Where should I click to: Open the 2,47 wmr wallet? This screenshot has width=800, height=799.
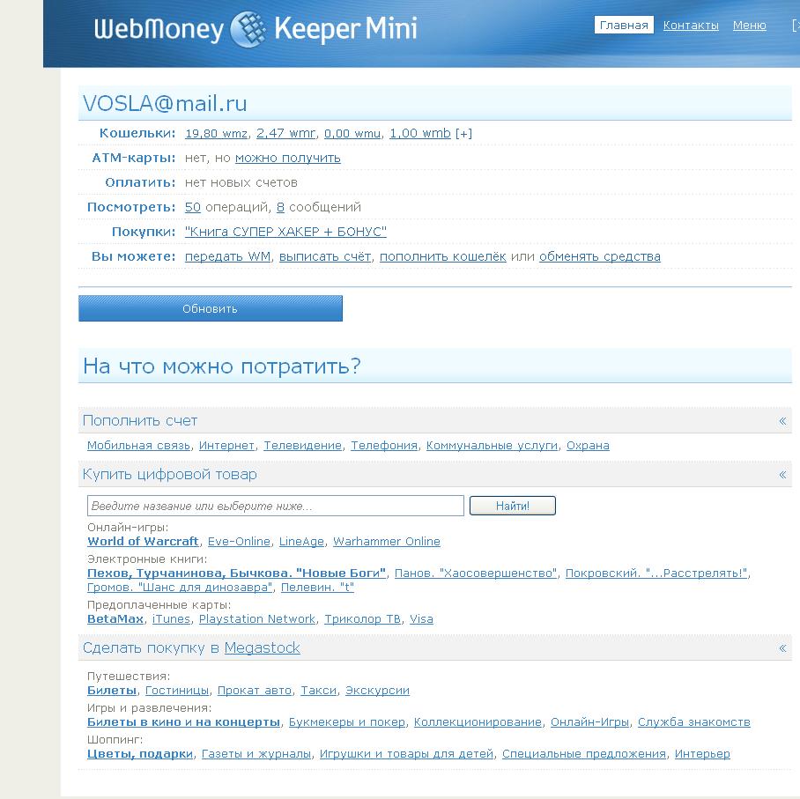click(285, 134)
